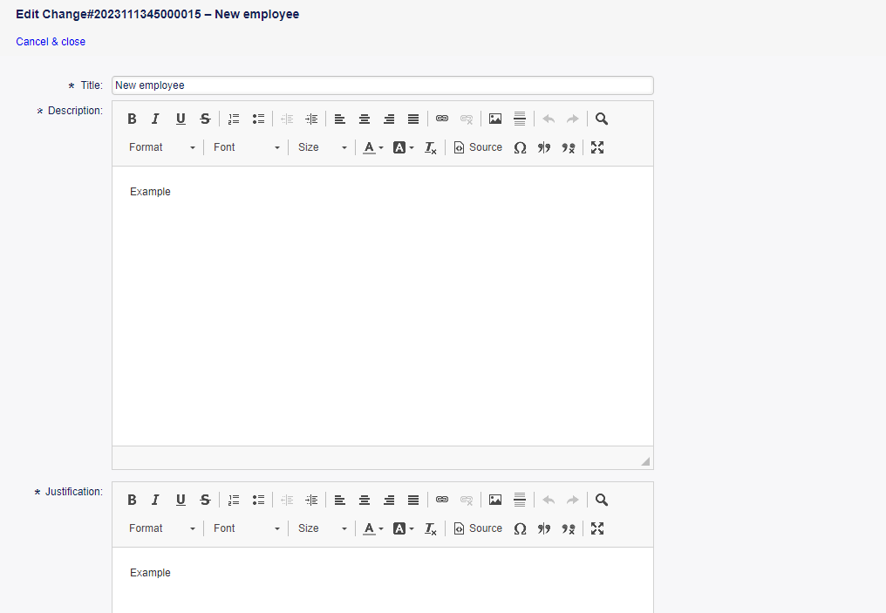886x613 pixels.
Task: Toggle block quote in Justification editor
Action: (544, 529)
